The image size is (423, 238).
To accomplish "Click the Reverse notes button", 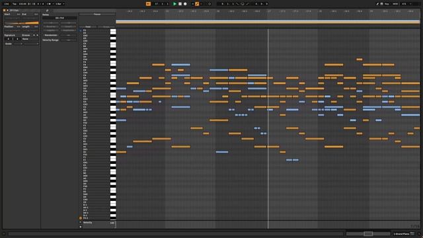I will 51,26.
